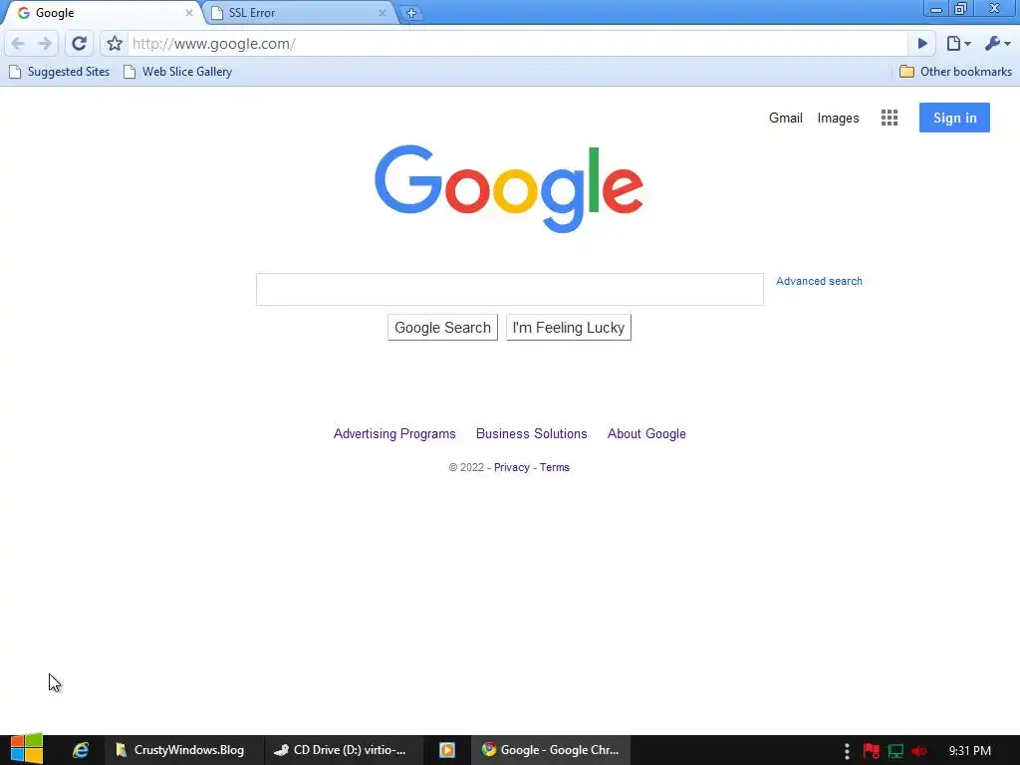Switch to the SSL Error tab
The image size is (1020, 765).
299,12
